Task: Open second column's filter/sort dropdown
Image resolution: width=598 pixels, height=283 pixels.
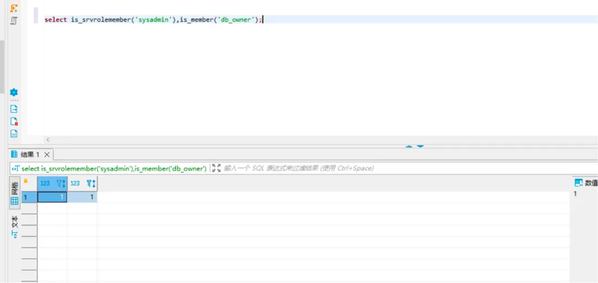Action: [x=91, y=183]
